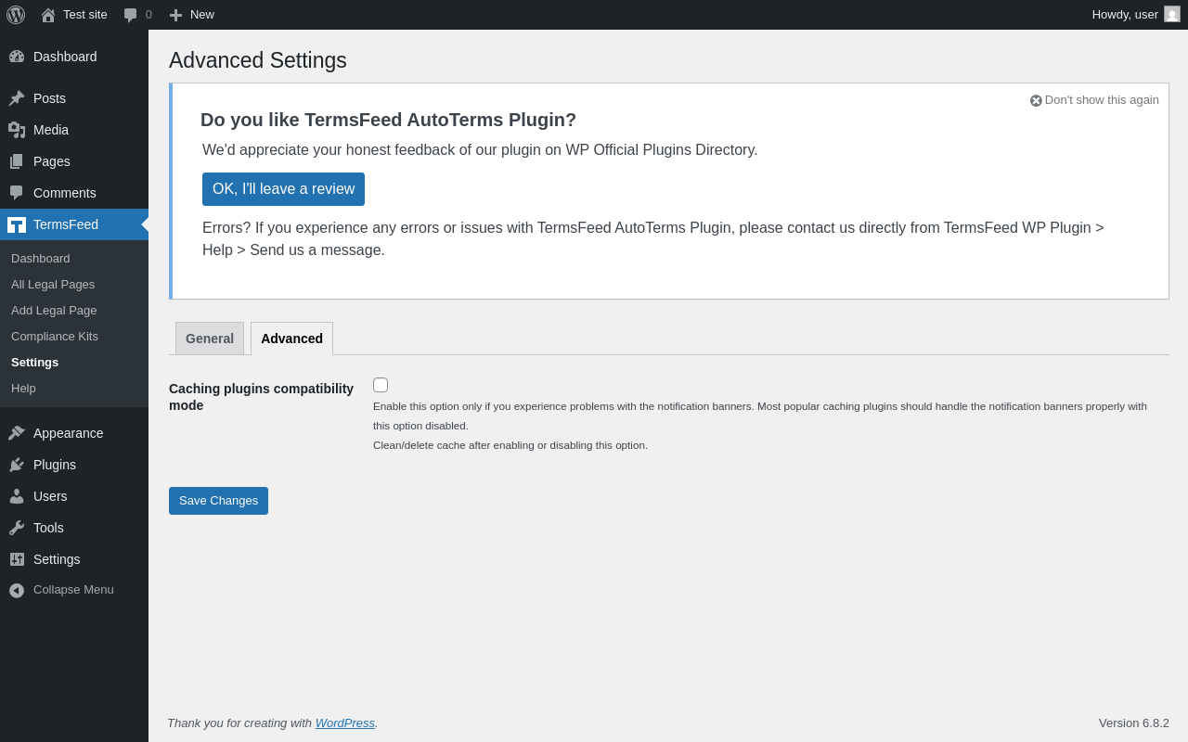Click the Collapse Menu text
The width and height of the screenshot is (1188, 742).
[73, 590]
